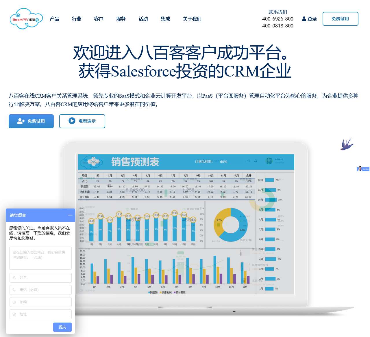Click the 请您留言 chat panel title
The height and width of the screenshot is (337, 370).
click(x=18, y=215)
